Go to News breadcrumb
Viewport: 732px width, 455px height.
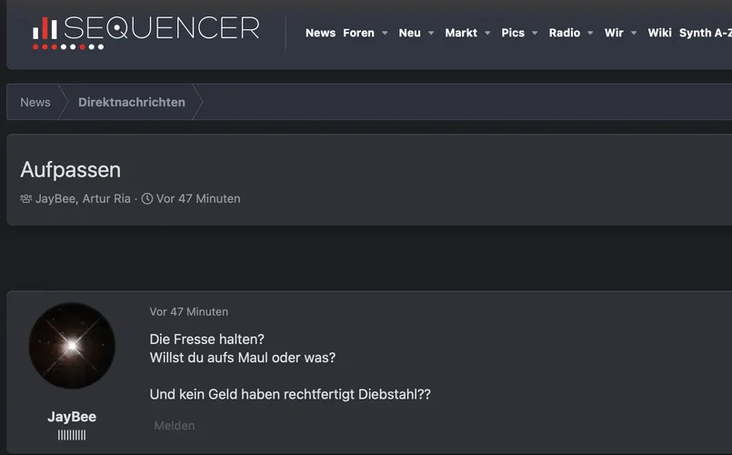(x=35, y=102)
